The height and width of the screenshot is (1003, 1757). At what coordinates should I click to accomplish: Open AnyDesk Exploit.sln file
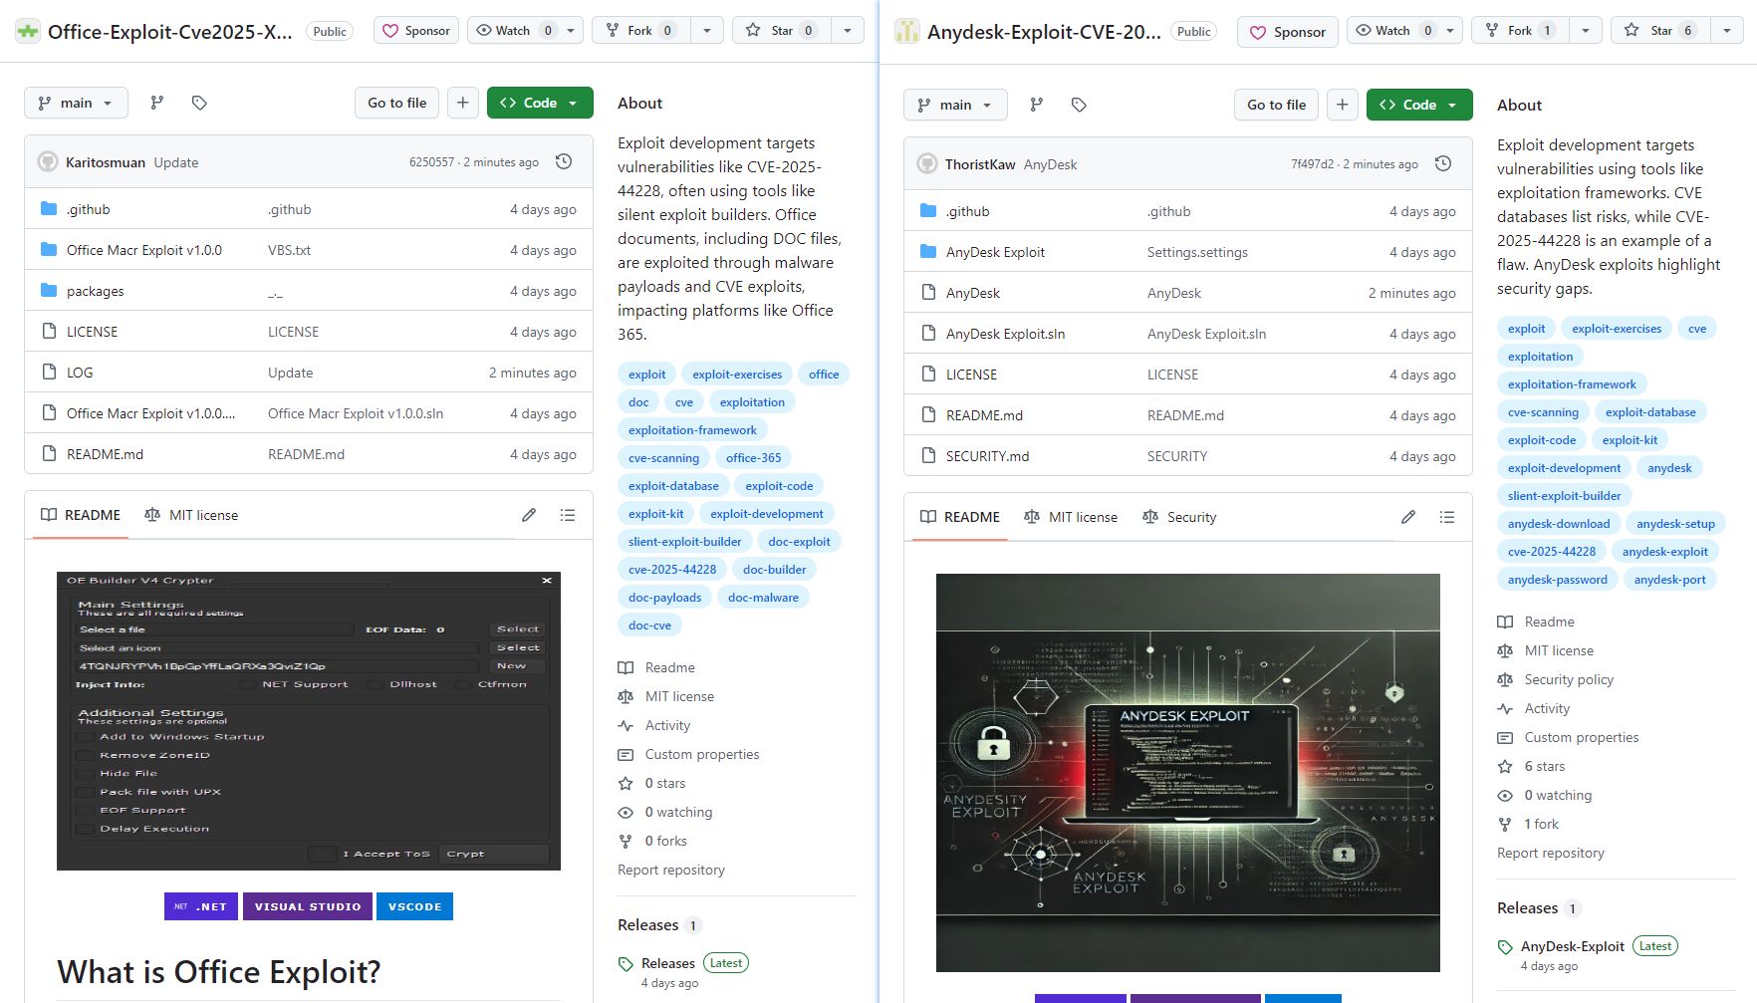click(x=1005, y=334)
